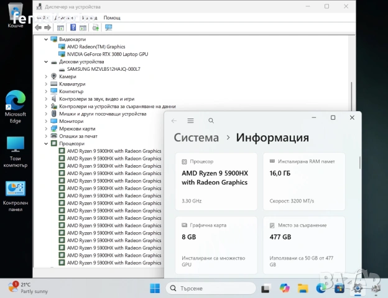Expand the Клавиатури category
Image resolution: width=388 pixels, height=298 pixels.
46,84
